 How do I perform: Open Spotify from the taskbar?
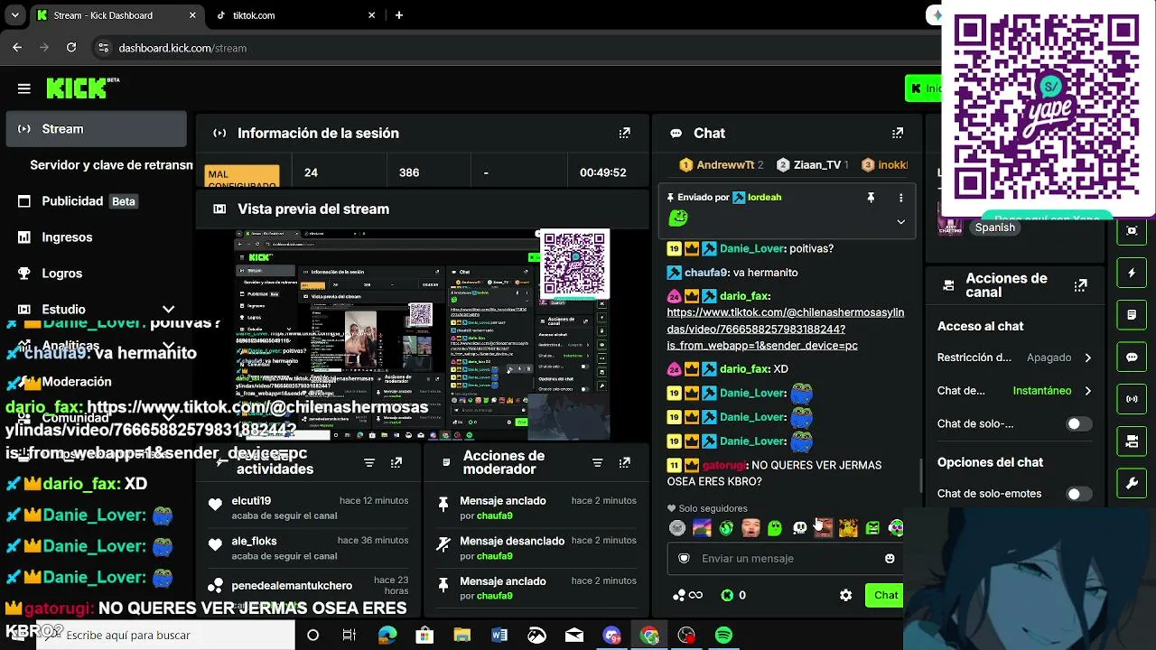(723, 636)
